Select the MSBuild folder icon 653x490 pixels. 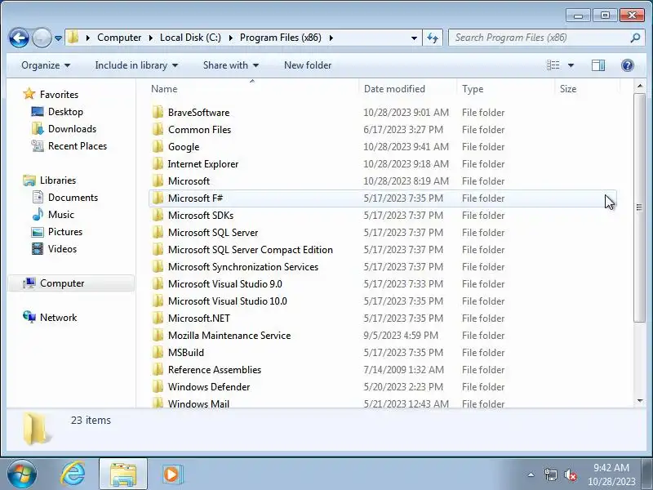(158, 353)
